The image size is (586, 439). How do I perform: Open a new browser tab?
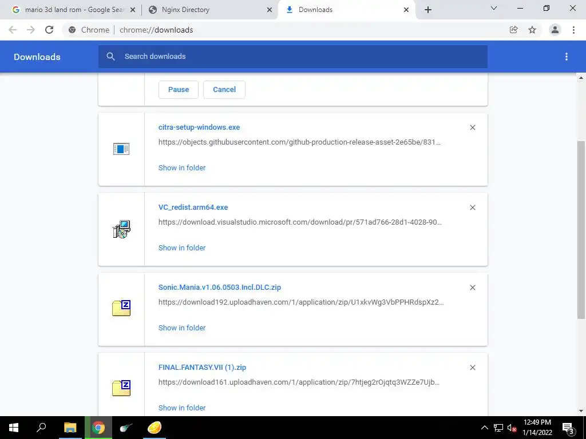click(x=428, y=10)
